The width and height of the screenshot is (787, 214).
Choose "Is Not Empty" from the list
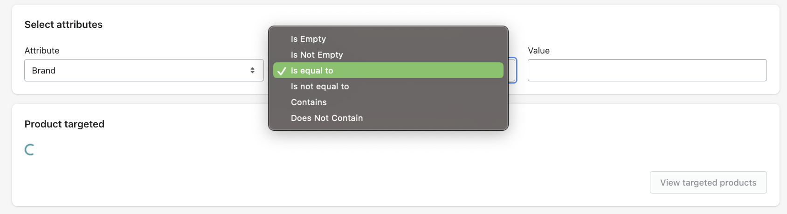click(x=317, y=55)
